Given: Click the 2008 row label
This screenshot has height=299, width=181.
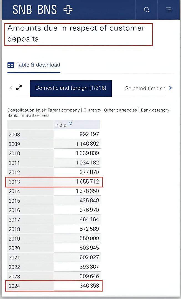Looking at the screenshot, I should [15, 135].
